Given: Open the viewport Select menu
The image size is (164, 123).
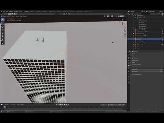Looking at the screenshot, I should point(17,16).
